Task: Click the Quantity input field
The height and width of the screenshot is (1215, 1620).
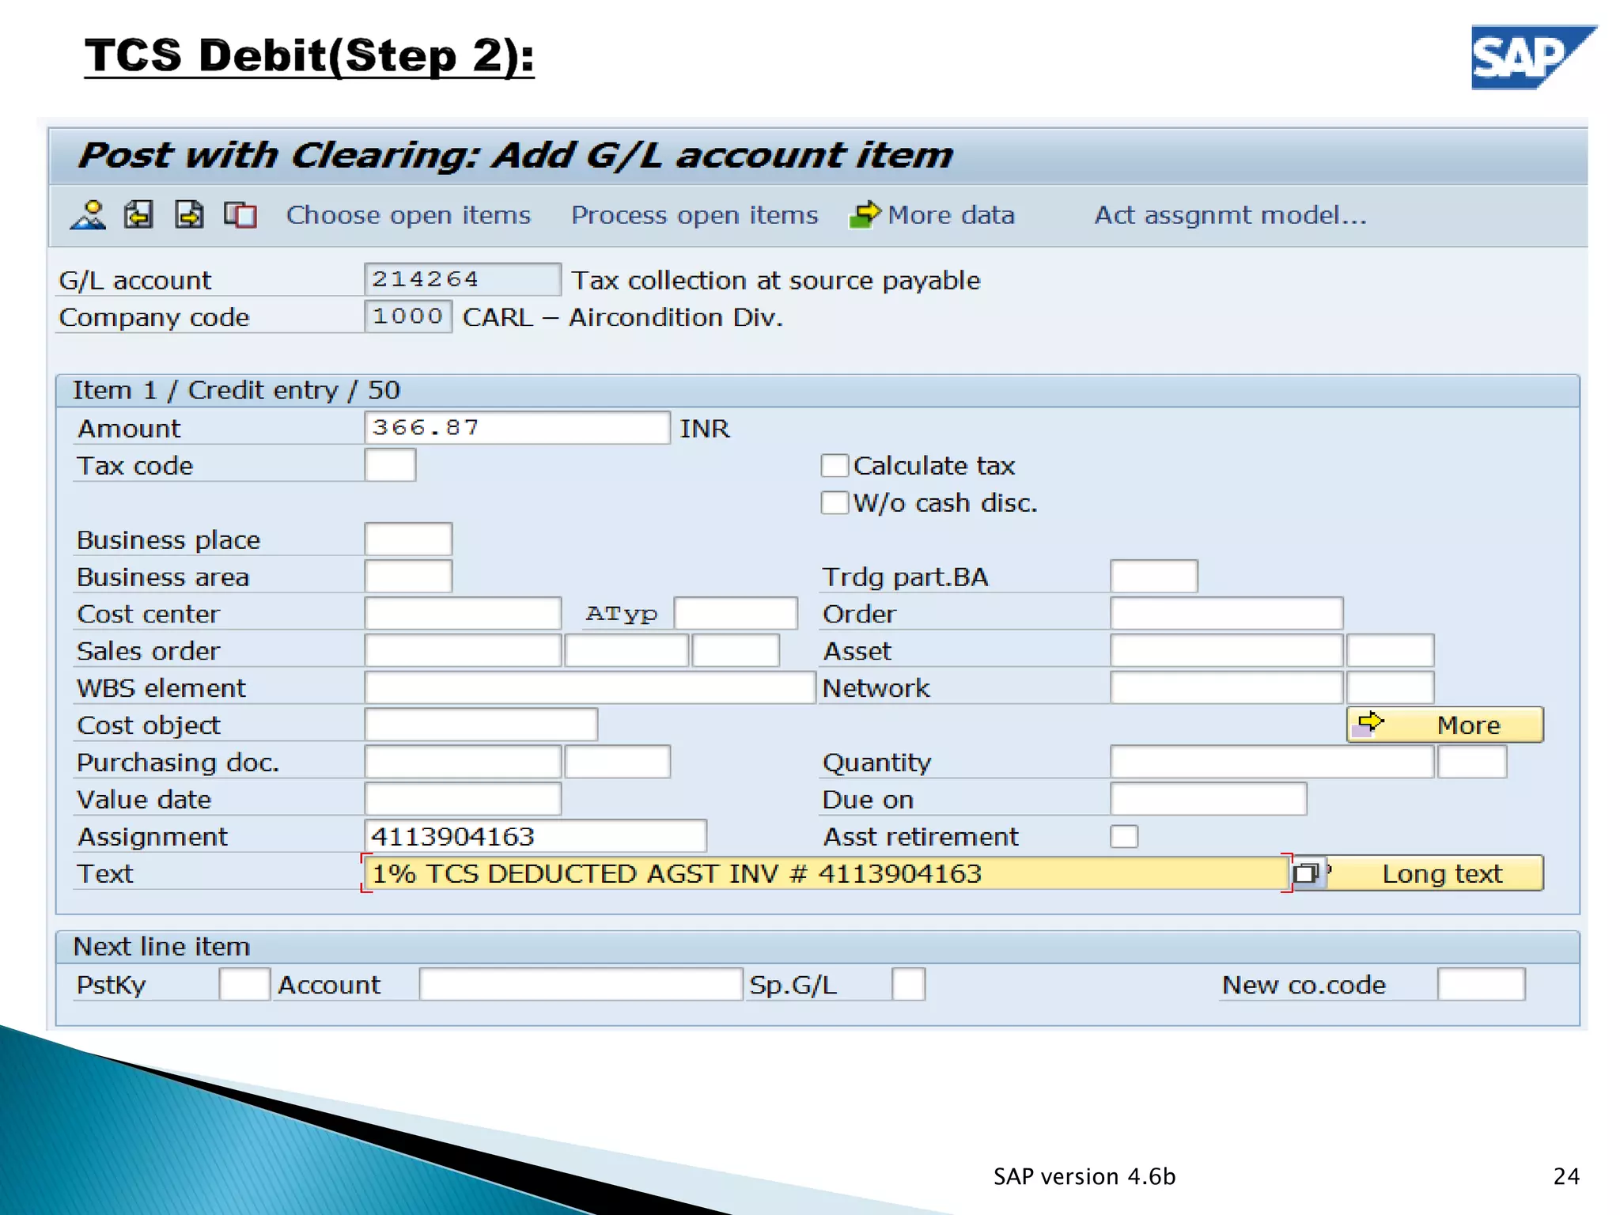Action: (1272, 763)
